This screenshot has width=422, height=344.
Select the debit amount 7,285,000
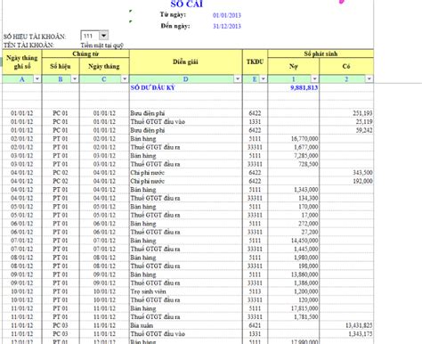[306, 156]
